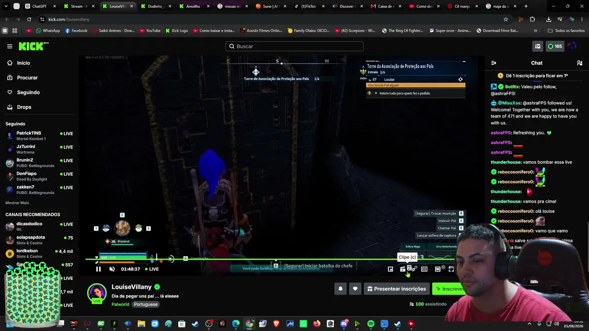This screenshot has width=589, height=331.
Task: Click the green Inscrever button
Action: (x=449, y=289)
